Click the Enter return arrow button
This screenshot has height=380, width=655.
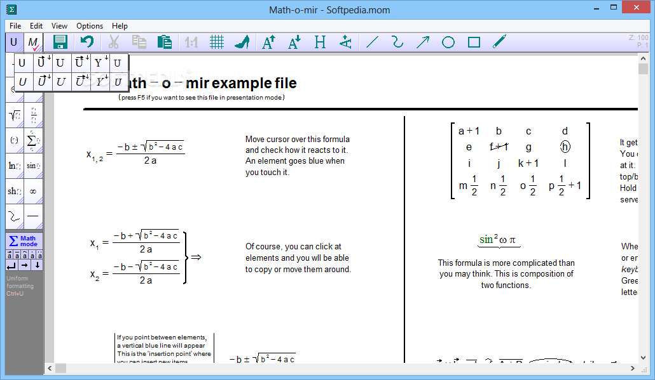[x=11, y=265]
